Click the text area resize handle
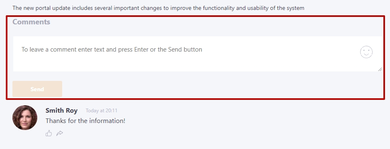The width and height of the screenshot is (390, 149). coord(380,69)
